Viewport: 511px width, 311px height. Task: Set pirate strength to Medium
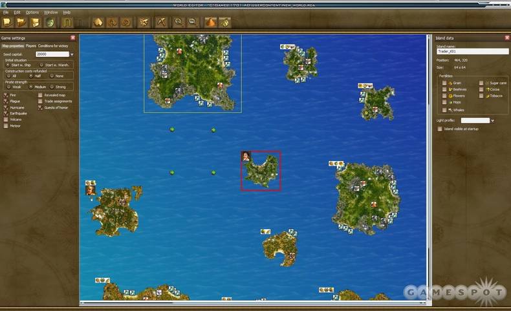coord(31,87)
